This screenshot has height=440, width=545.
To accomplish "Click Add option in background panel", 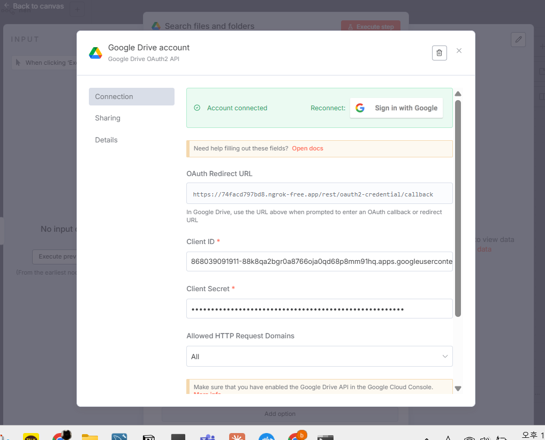I will pos(280,414).
